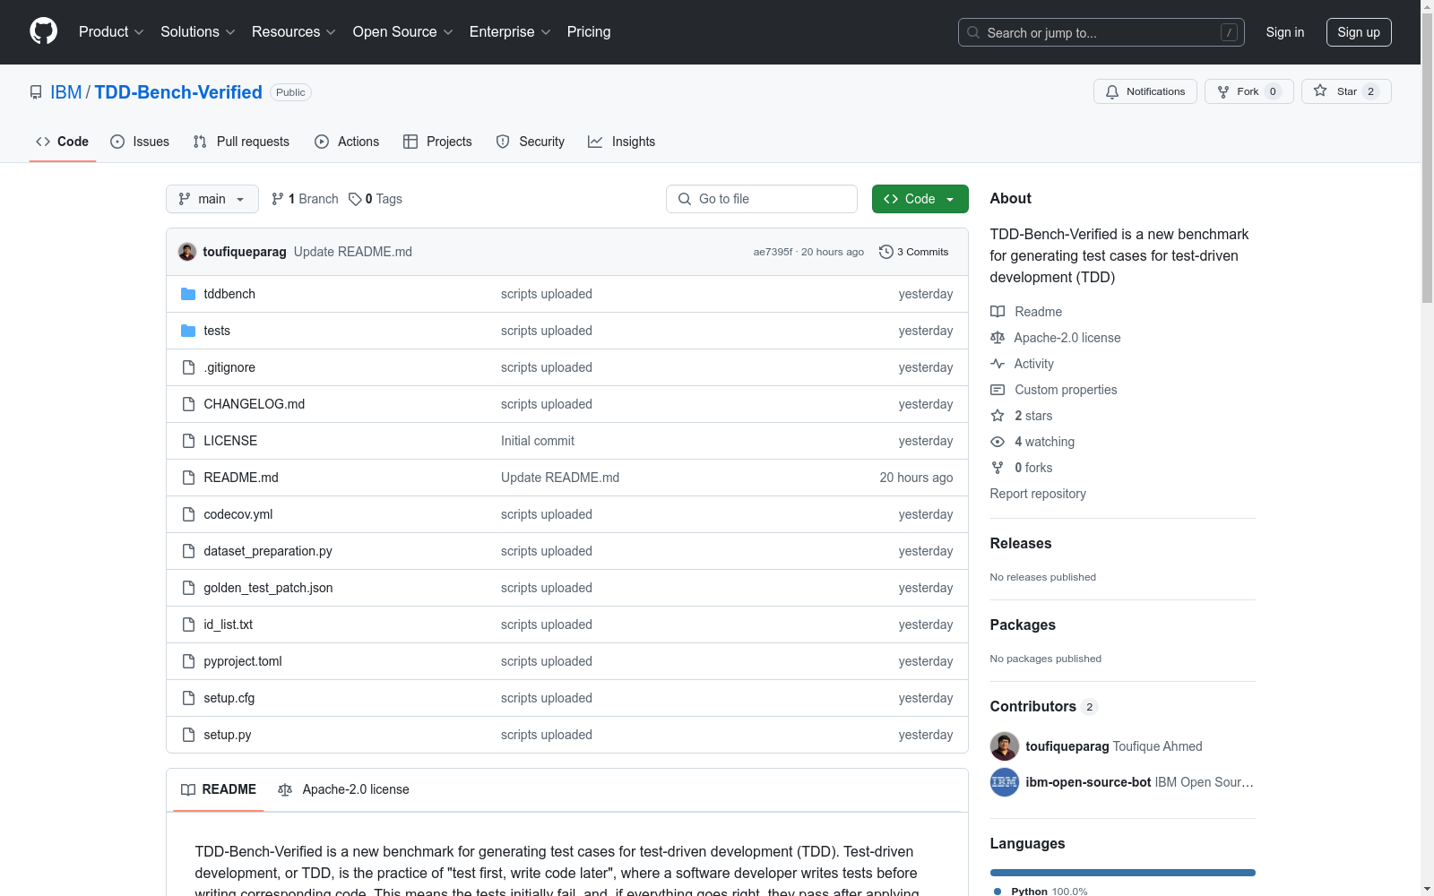This screenshot has height=896, width=1434.
Task: Click the tag icon beside 0 Tags
Action: click(355, 199)
